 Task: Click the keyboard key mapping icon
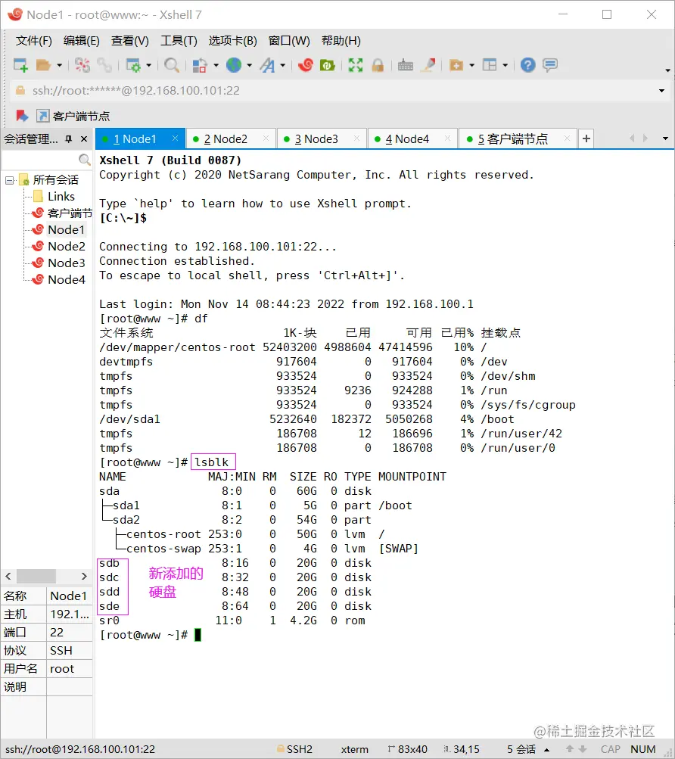[x=406, y=65]
